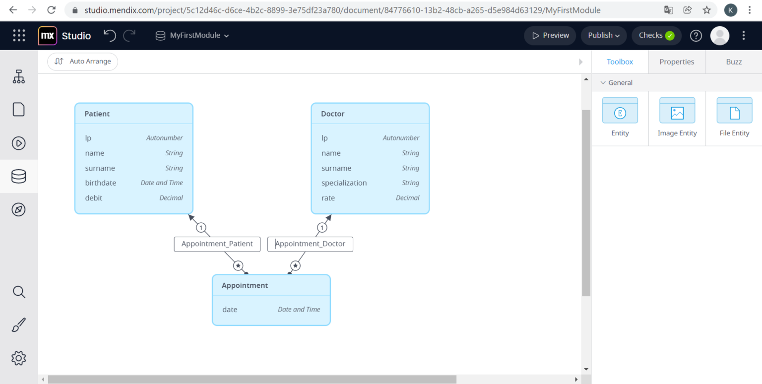Click the Preview button
This screenshot has height=384, width=762.
click(550, 35)
